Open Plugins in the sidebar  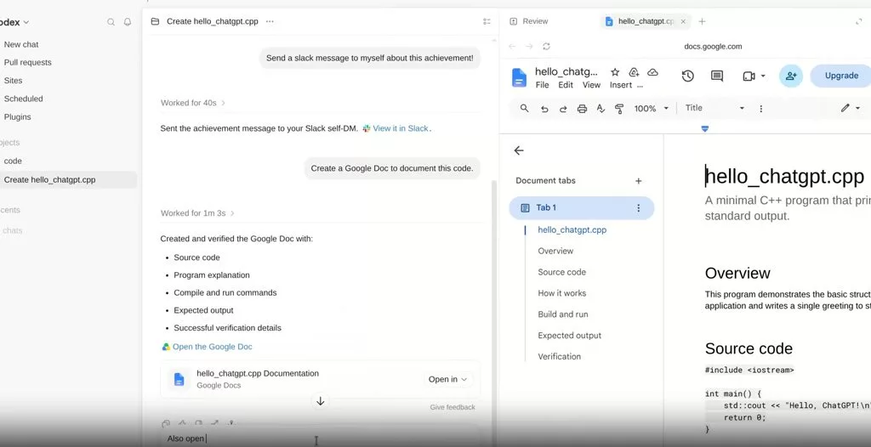(17, 117)
